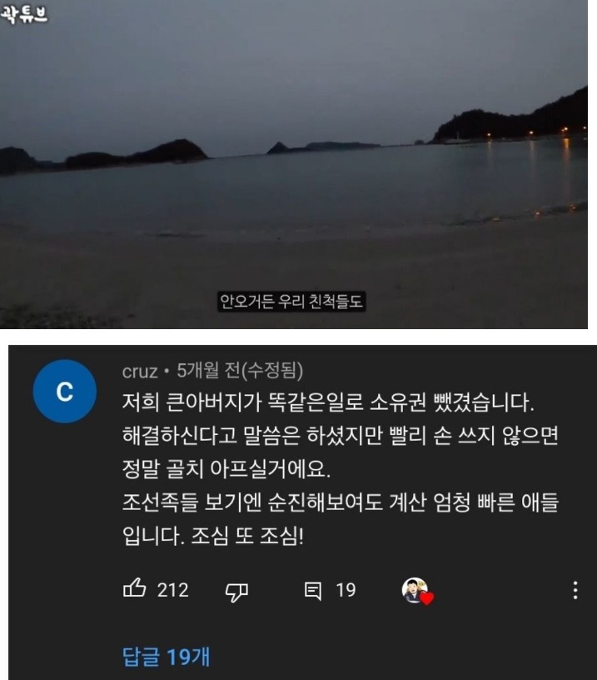Image resolution: width=597 pixels, height=680 pixels.
Task: Open cruz's blue C profile avatar
Action: pos(65,391)
